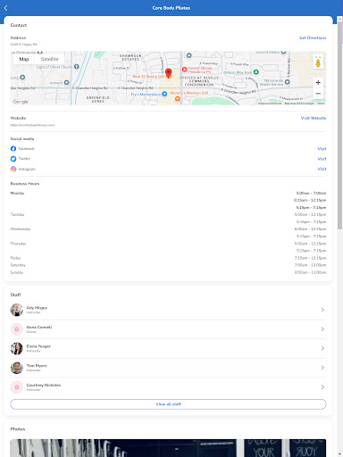This screenshot has height=457, width=343.
Task: Select Wilson Way Park map marker
Action: (255, 72)
